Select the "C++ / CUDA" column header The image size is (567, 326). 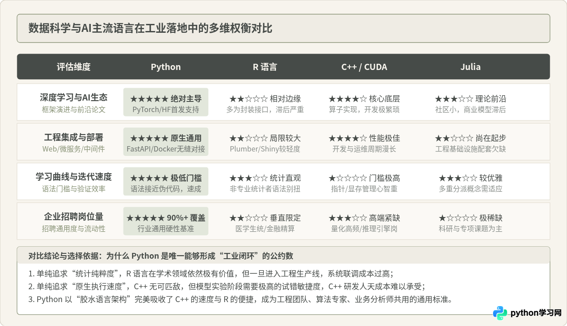click(x=364, y=67)
